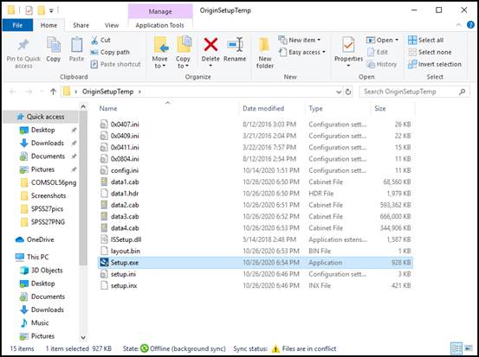Sort by the Date modified column header
Viewport: 479px width, 357px height.
[263, 109]
